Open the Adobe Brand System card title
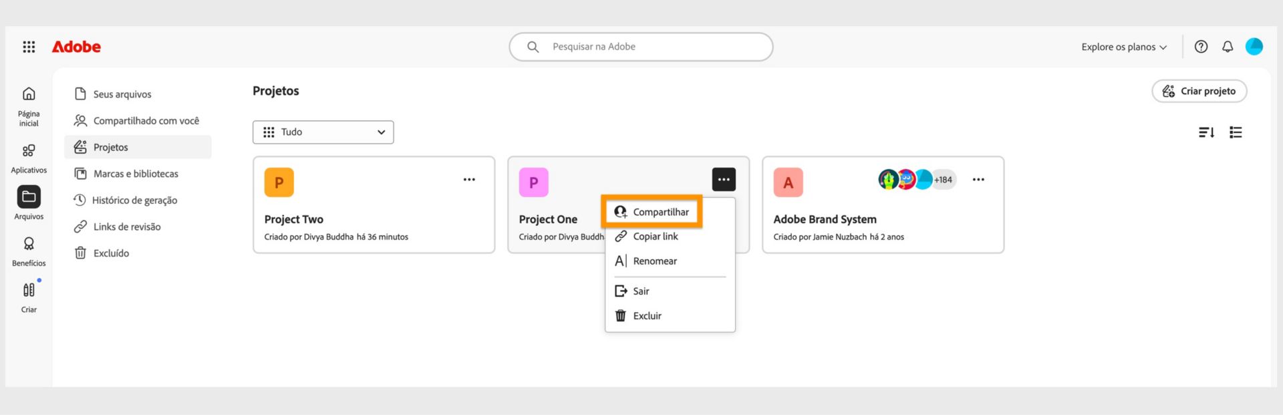The image size is (1283, 415). tap(825, 219)
